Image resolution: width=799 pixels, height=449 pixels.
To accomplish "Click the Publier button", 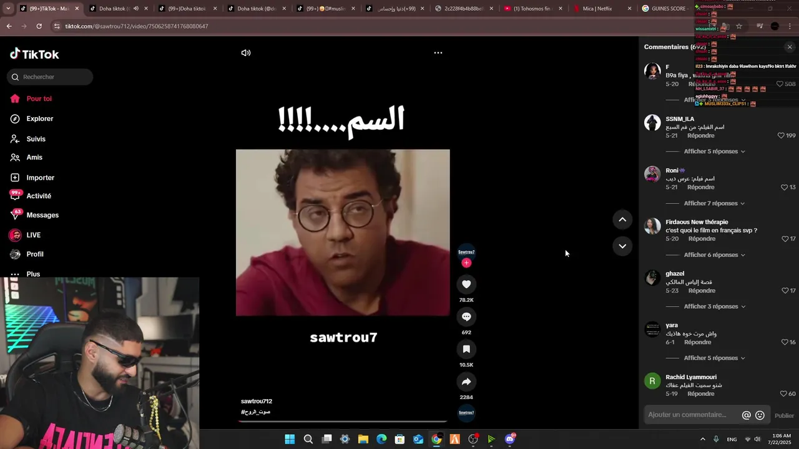I will coord(784,416).
